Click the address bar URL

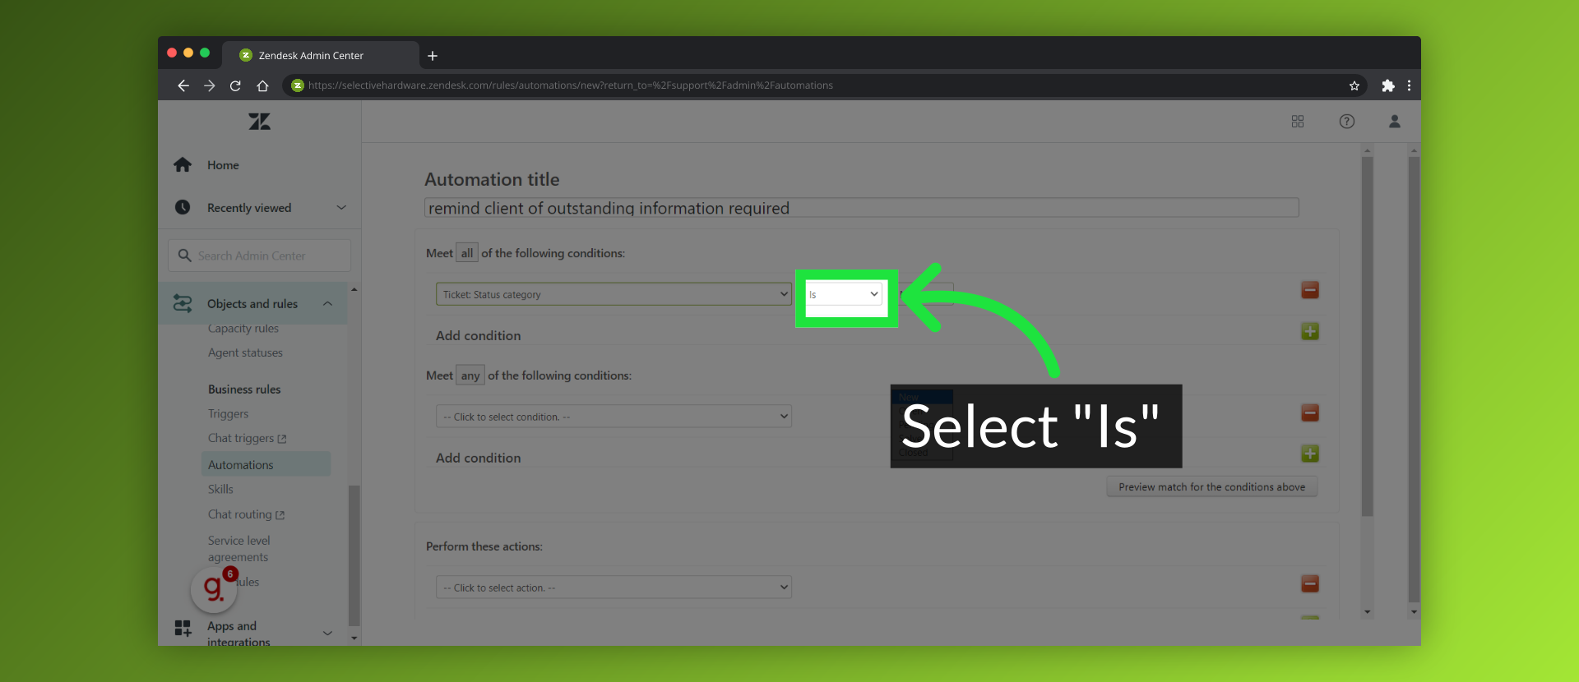pyautogui.click(x=571, y=85)
